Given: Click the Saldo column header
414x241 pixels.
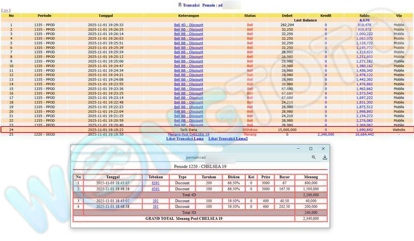Looking at the screenshot, I should (364, 15).
